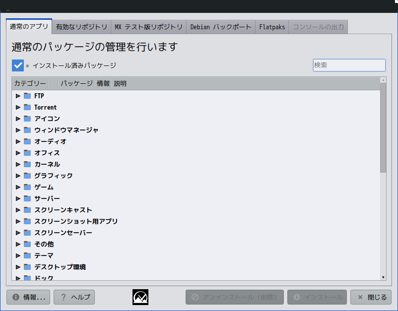
Task: Switch to the 通常のアプリ tab
Action: (29, 26)
